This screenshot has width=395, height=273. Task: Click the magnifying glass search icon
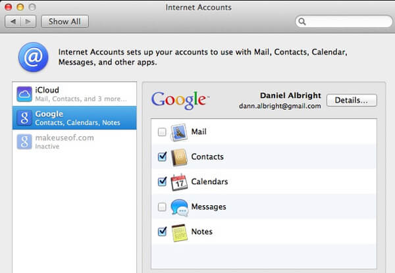pos(302,22)
